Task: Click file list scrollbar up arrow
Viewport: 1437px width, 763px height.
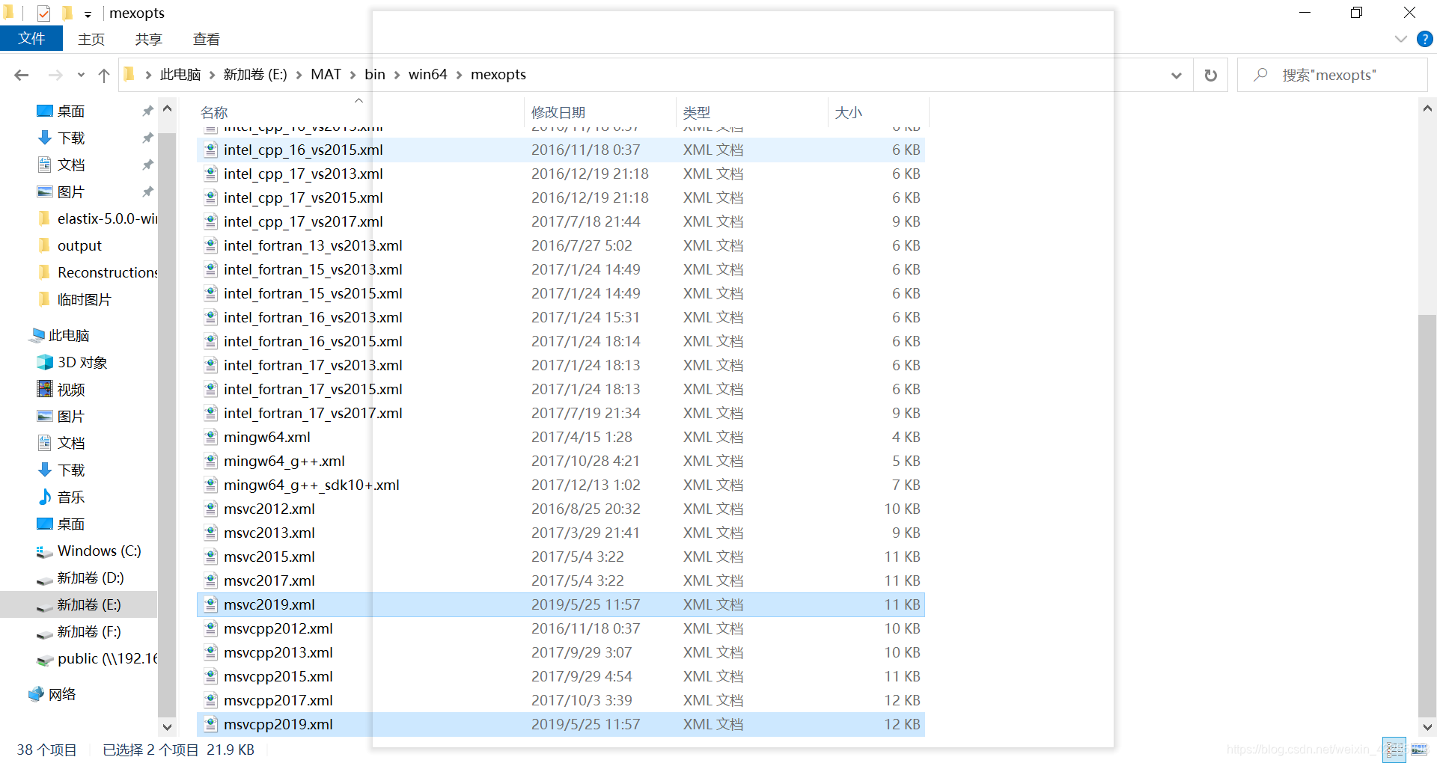Action: 1427,108
